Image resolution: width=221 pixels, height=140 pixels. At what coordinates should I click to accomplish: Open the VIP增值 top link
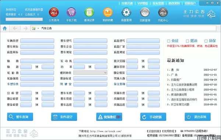(143, 3)
